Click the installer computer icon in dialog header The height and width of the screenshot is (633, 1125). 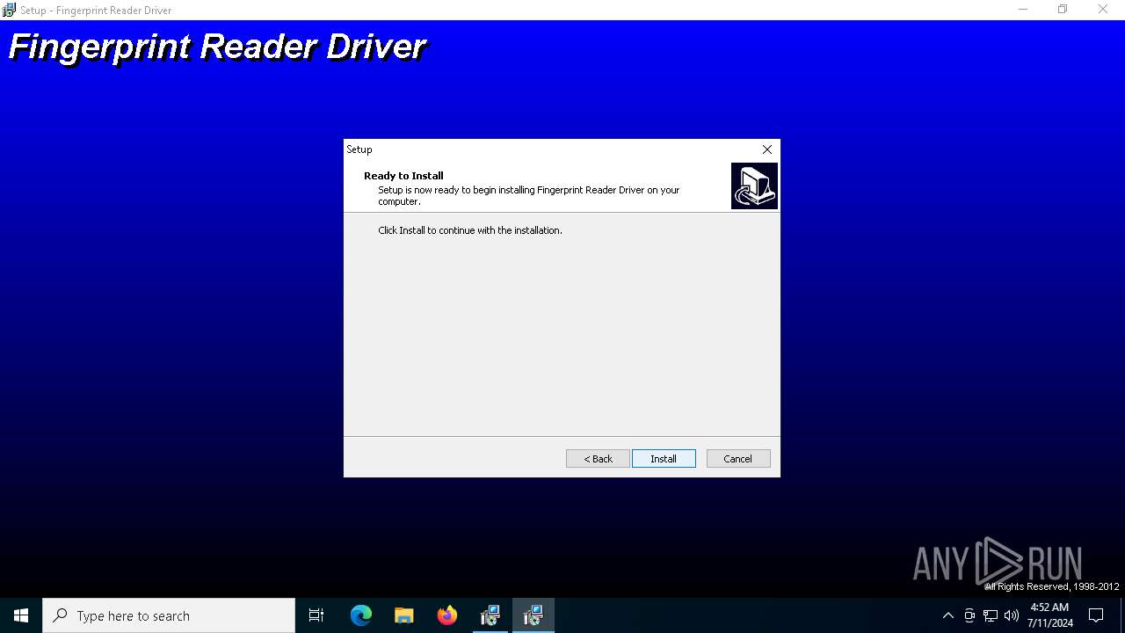point(754,186)
